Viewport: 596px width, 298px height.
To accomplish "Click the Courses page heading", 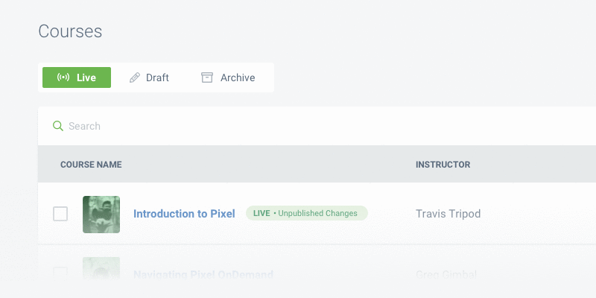I will [x=70, y=31].
